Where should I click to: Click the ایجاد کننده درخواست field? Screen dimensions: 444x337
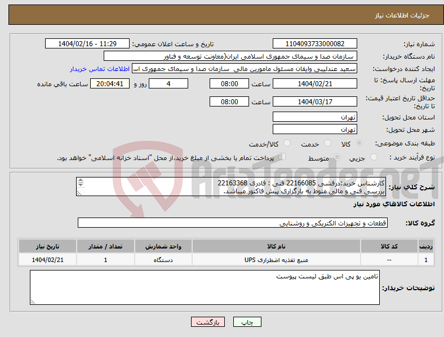pos(245,69)
